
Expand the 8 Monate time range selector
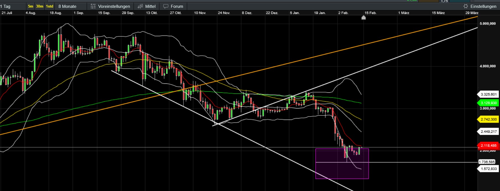click(x=67, y=6)
